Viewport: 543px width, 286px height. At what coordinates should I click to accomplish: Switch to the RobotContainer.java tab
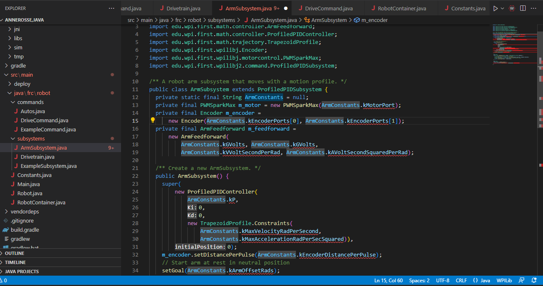click(401, 7)
